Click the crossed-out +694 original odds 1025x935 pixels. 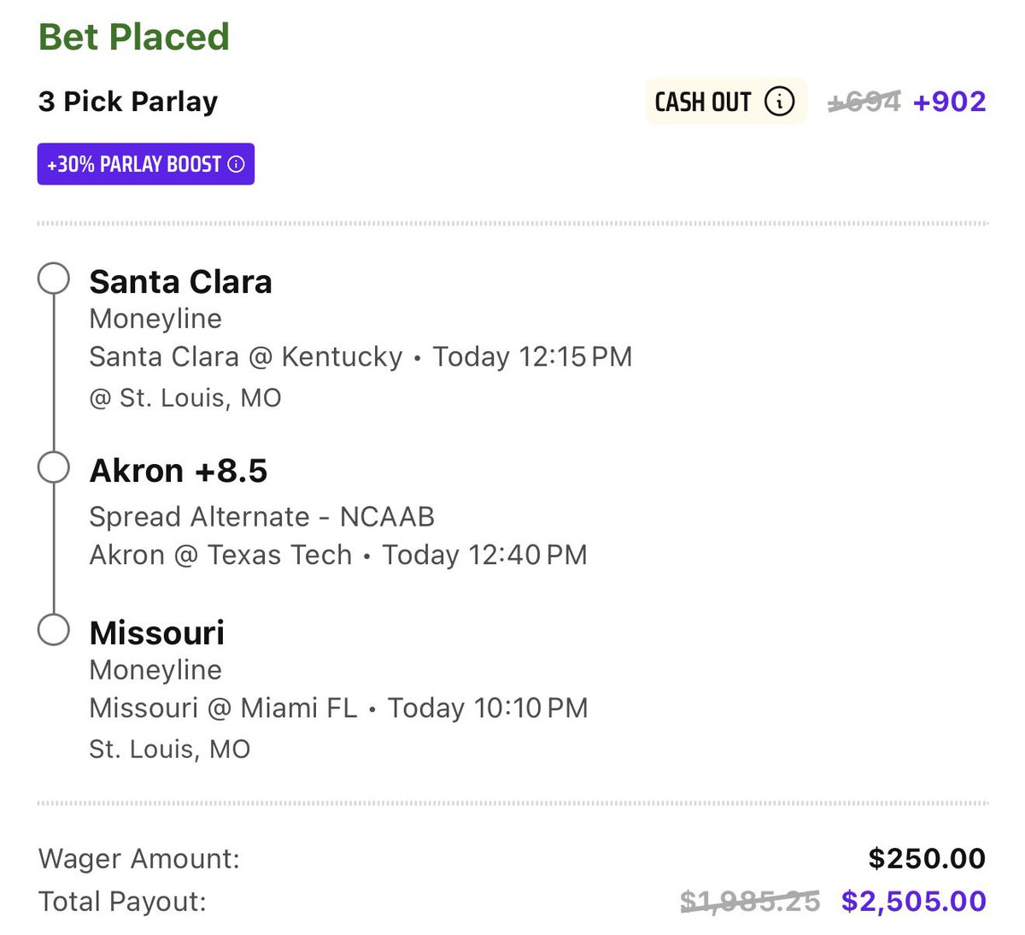tap(864, 102)
